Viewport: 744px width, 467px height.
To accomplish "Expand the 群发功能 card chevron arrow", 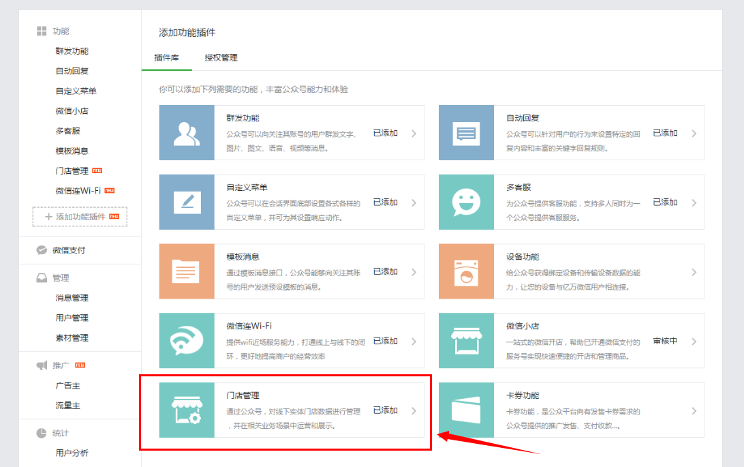I will [414, 134].
